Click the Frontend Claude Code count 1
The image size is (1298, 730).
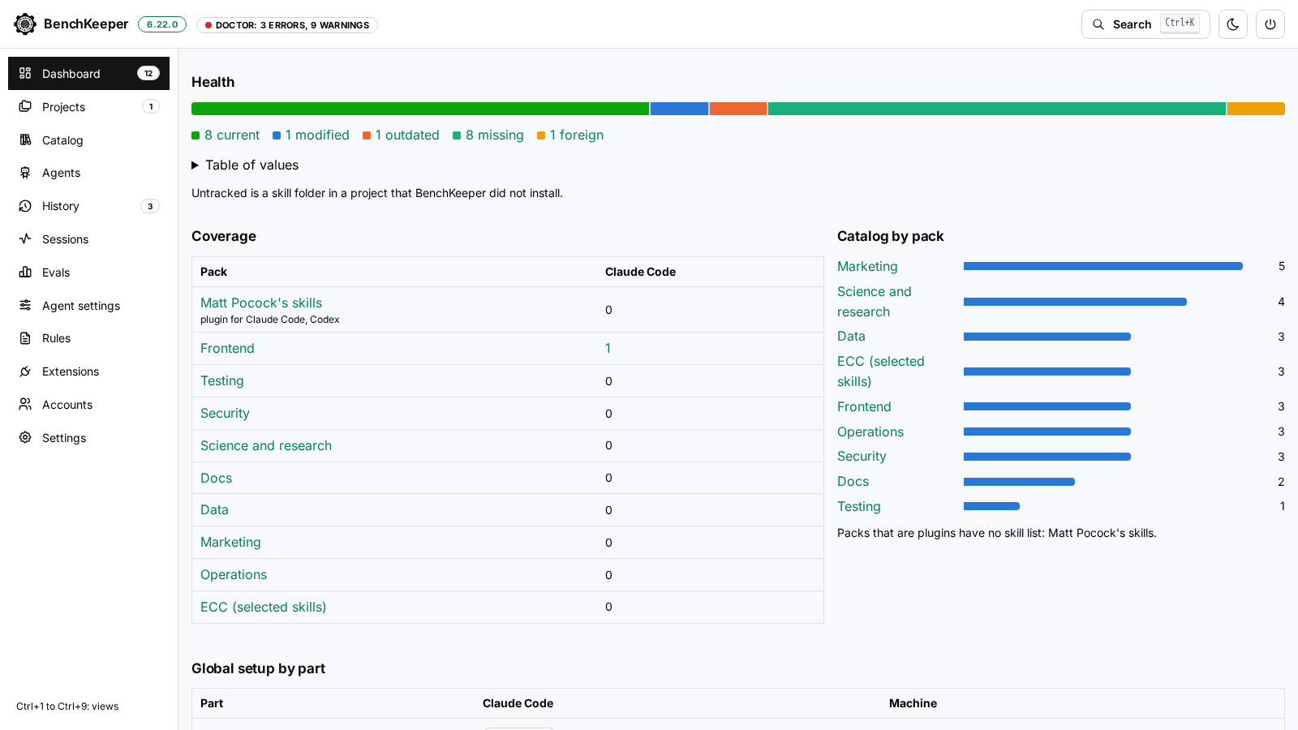[x=608, y=348]
